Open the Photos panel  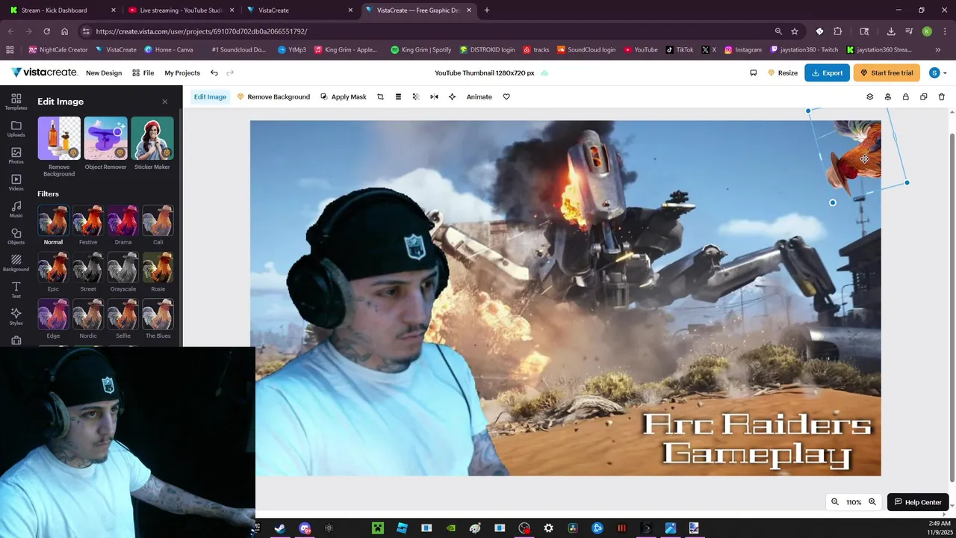tap(16, 155)
